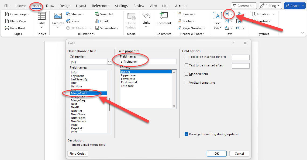This screenshot has width=307, height=160.
Task: Open the Categories combo box
Action: tap(91, 62)
